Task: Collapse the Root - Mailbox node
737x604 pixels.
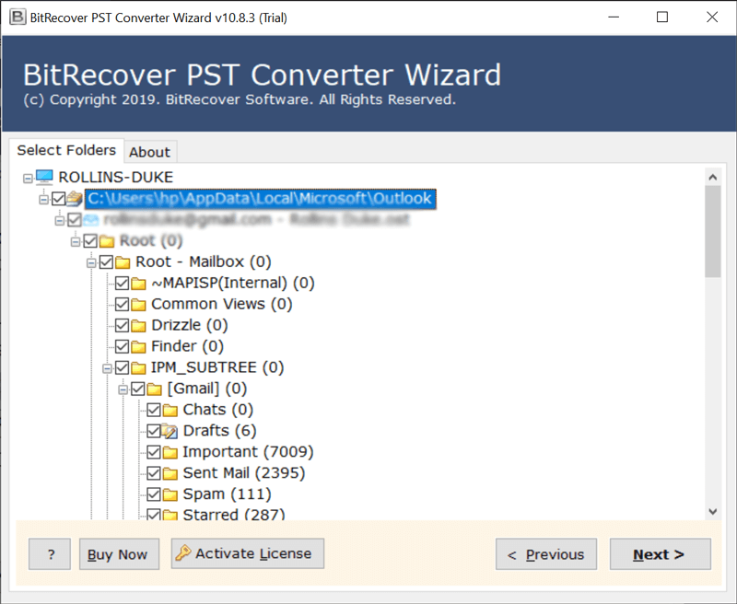Action: click(92, 261)
